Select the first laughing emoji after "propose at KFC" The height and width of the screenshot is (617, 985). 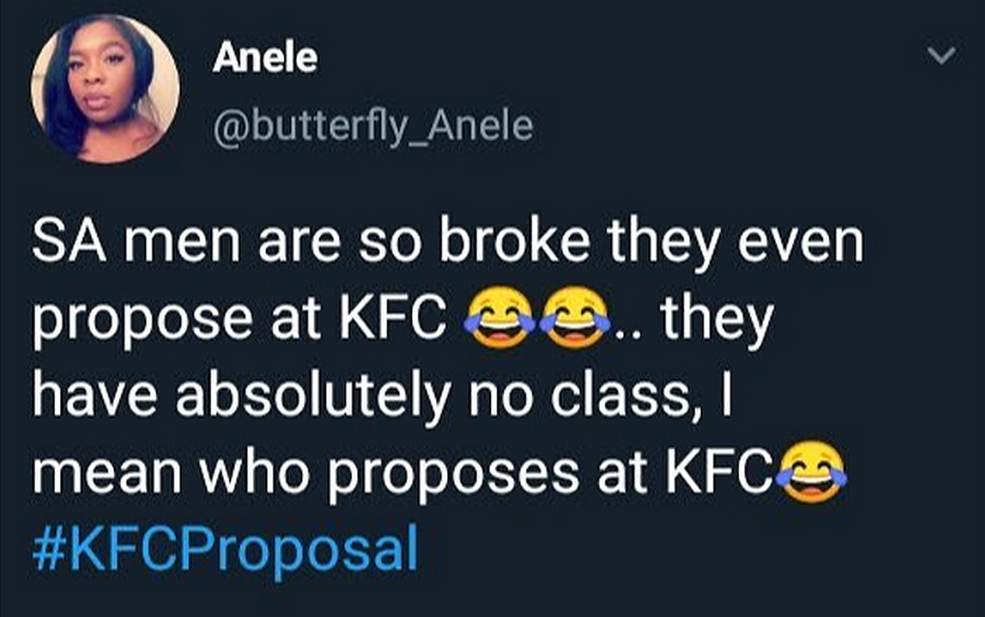click(501, 319)
